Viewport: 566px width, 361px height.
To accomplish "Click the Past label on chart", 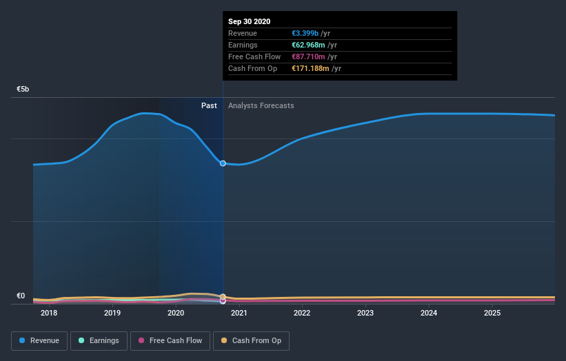I will [x=209, y=105].
